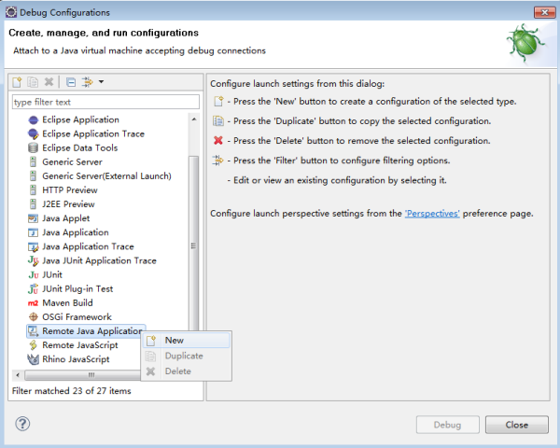Select the Remote JavaScript icon
The height and width of the screenshot is (448, 560).
[33, 345]
